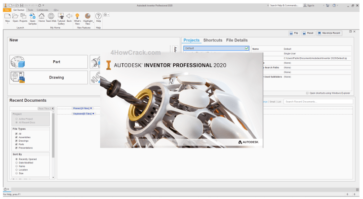Open the ribbon panel options dropdown
The height and width of the screenshot is (199, 363).
tap(106, 15)
